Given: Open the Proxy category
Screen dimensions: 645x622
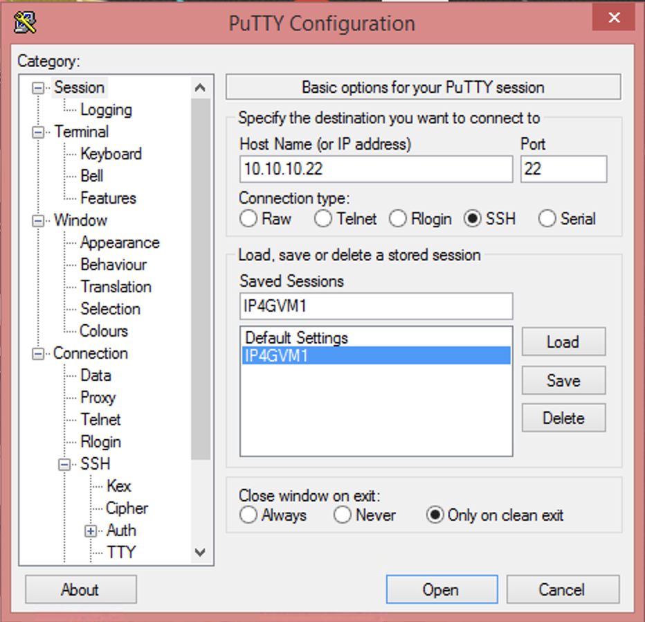Looking at the screenshot, I should [x=98, y=398].
